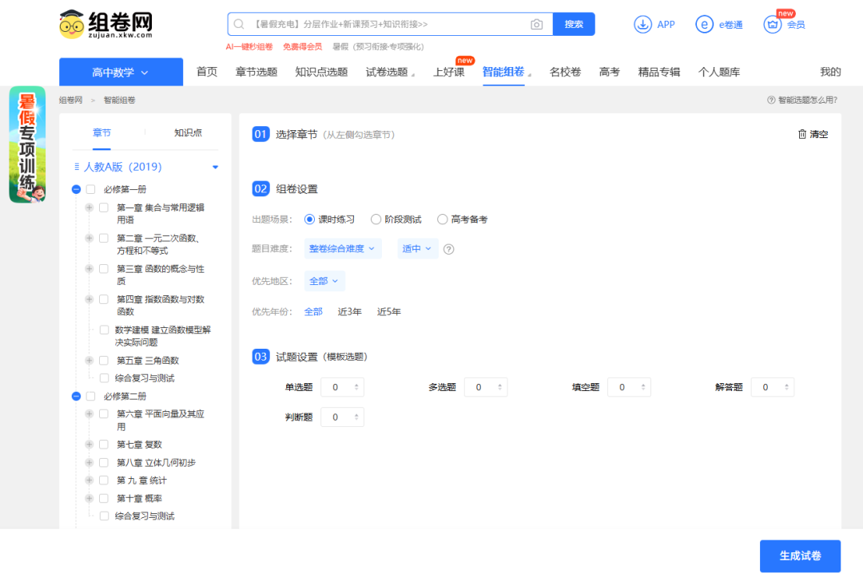Check the 第一章 集合与常用逻辑用语 checkbox

(103, 207)
